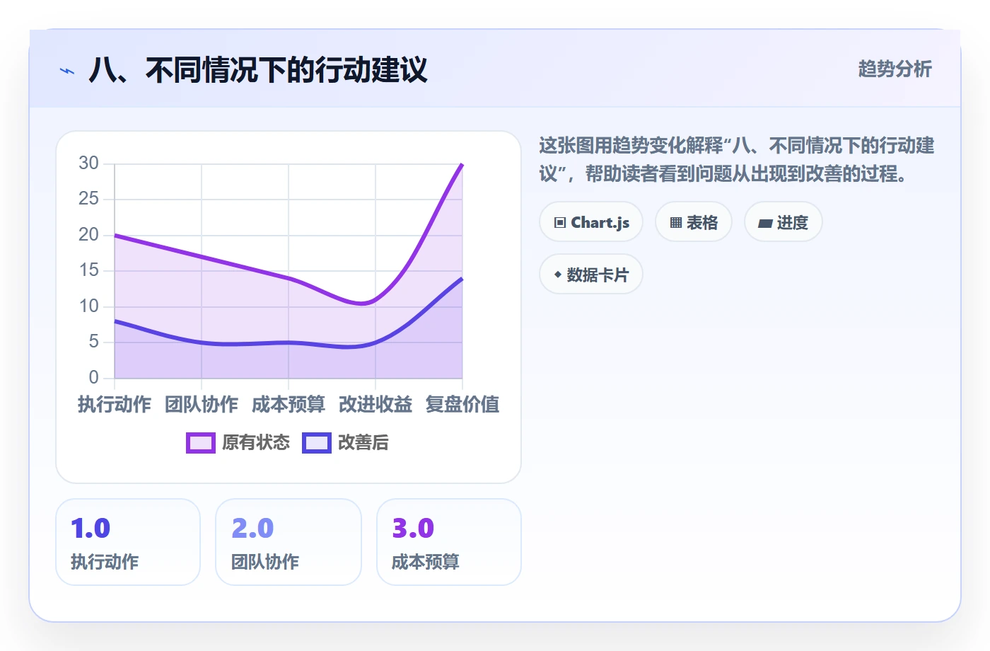Click the y-axis value 0
The height and width of the screenshot is (651, 990).
[94, 377]
